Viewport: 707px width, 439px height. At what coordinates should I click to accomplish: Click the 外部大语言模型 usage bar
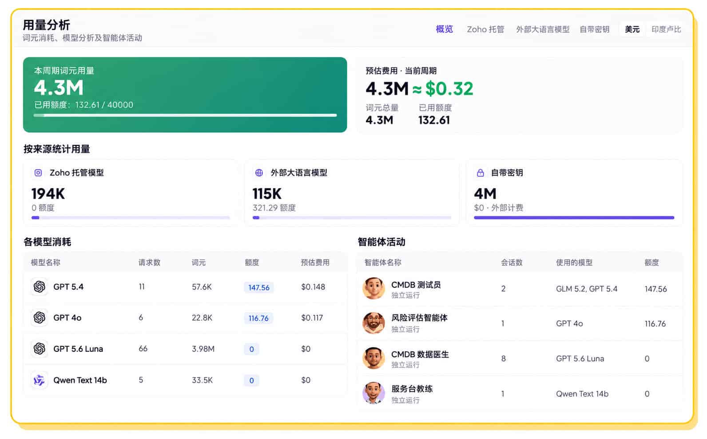[352, 218]
